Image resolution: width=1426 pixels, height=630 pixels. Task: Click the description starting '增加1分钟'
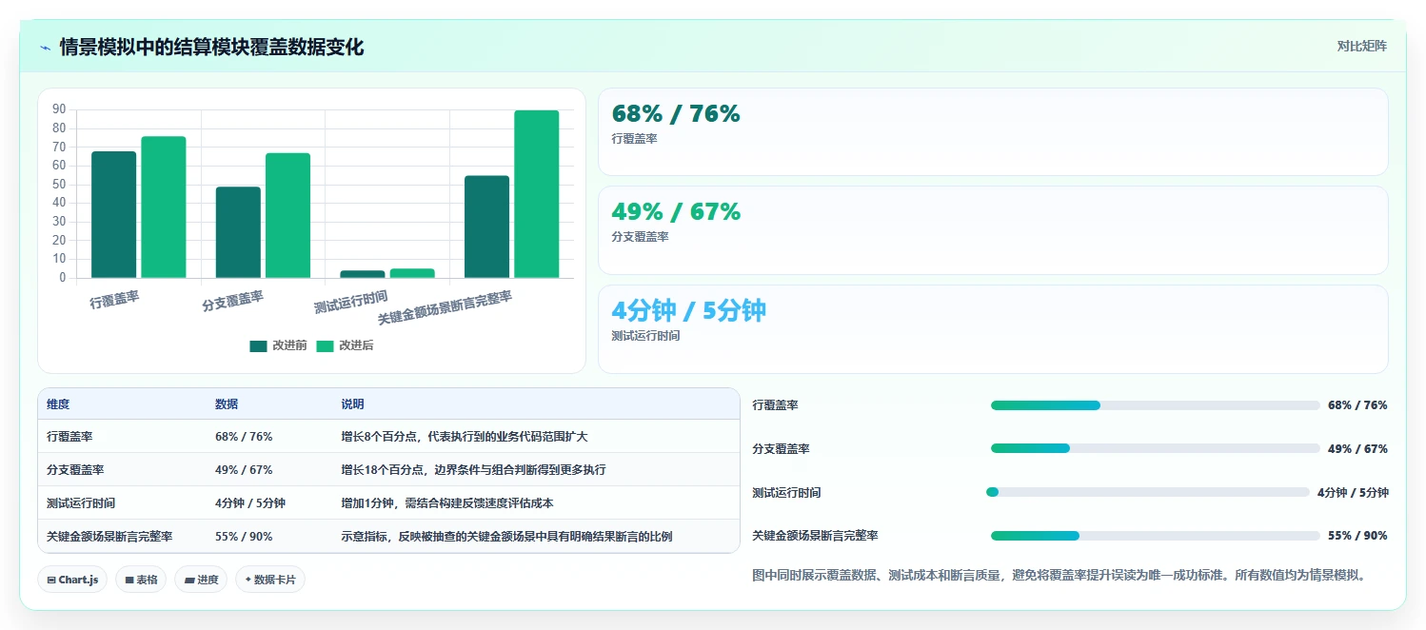coord(447,503)
